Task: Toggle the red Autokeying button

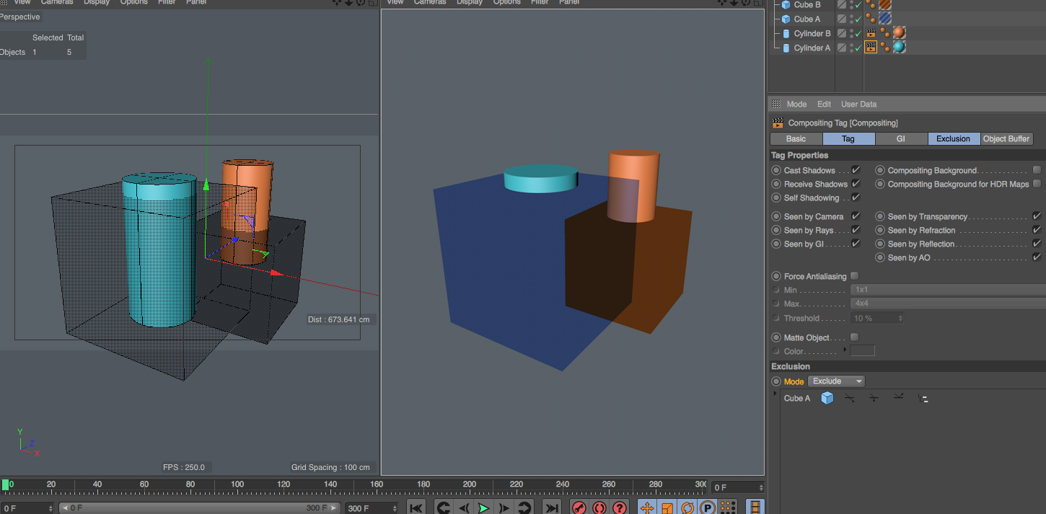Action: [x=599, y=508]
